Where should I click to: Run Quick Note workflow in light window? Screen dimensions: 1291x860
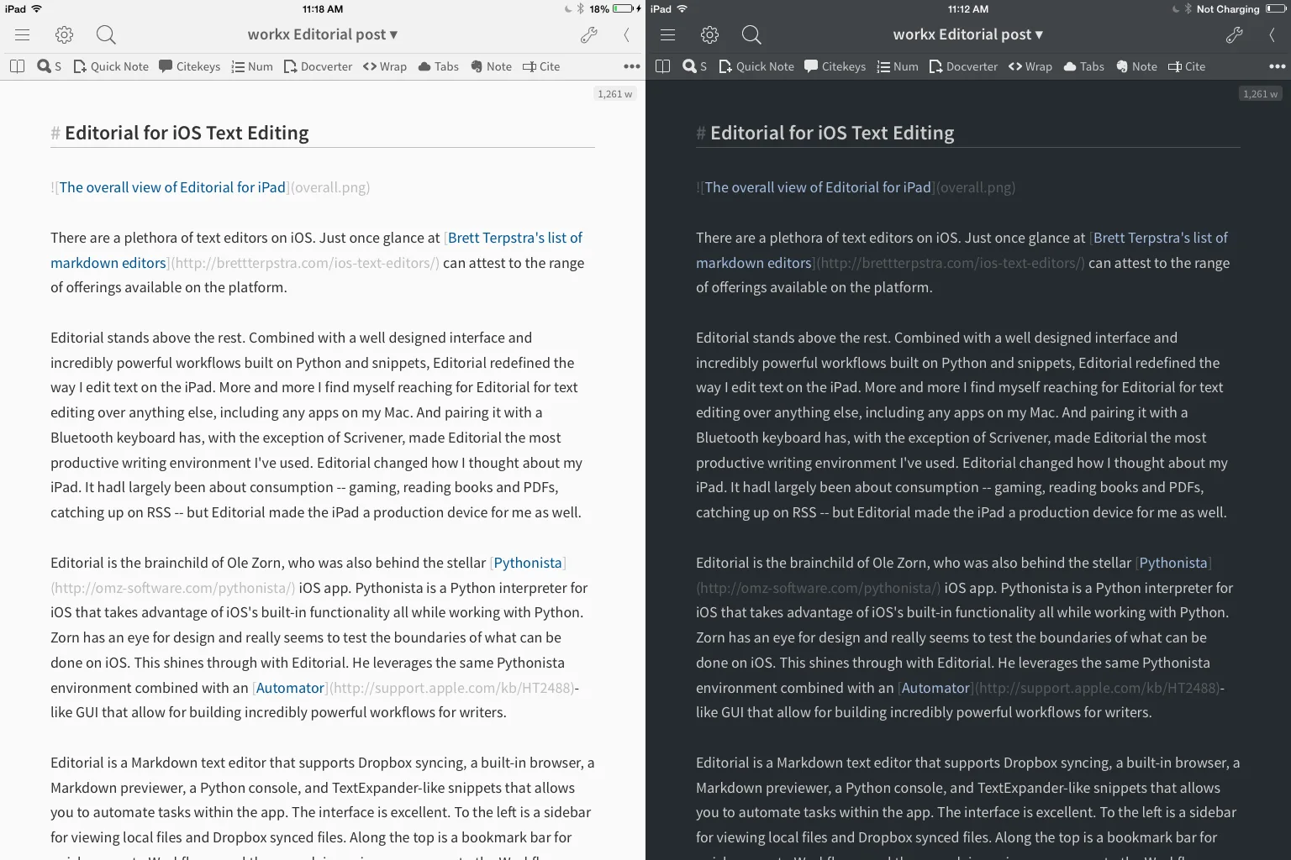[111, 66]
